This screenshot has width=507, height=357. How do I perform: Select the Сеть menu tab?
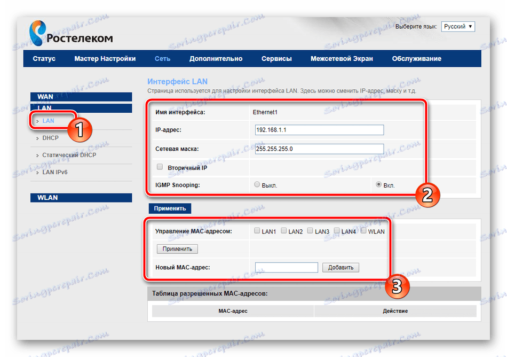[162, 59]
